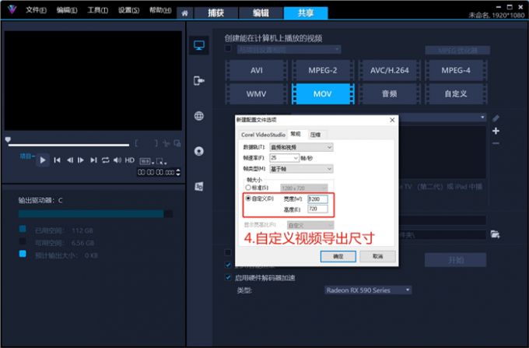Toggle the same-as-project-settings checkbox
This screenshot has height=348, width=529.
(x=229, y=48)
